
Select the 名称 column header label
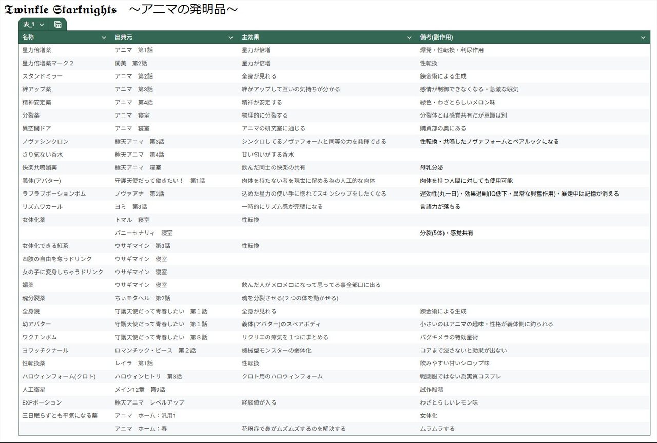pos(28,37)
